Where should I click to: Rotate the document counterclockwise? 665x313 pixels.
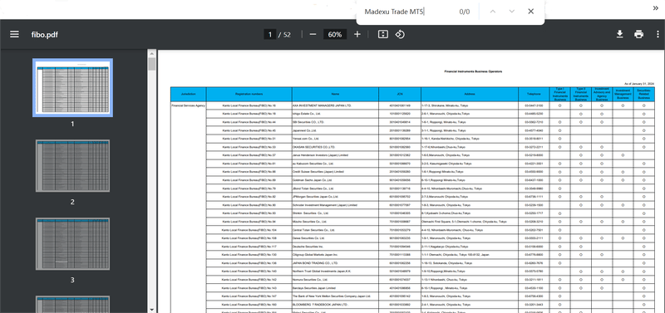tap(400, 34)
